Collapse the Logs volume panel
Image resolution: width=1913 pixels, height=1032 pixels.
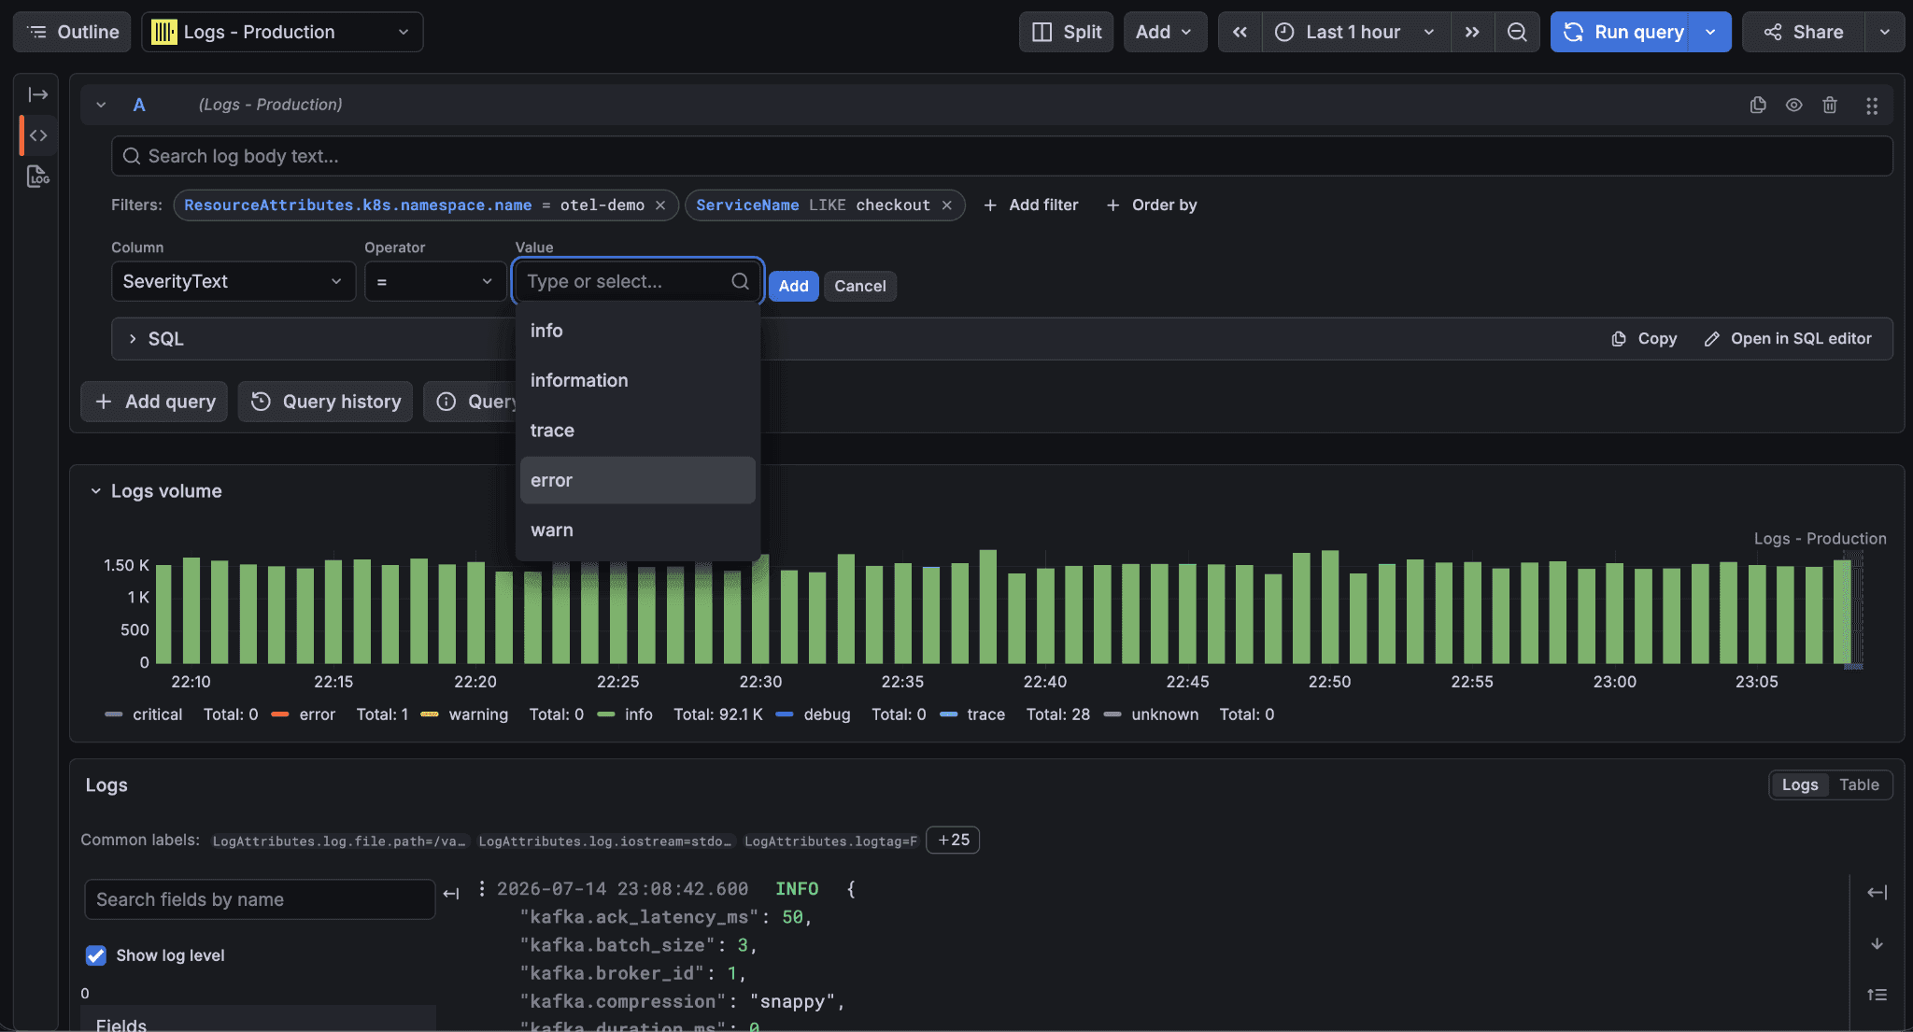point(95,491)
